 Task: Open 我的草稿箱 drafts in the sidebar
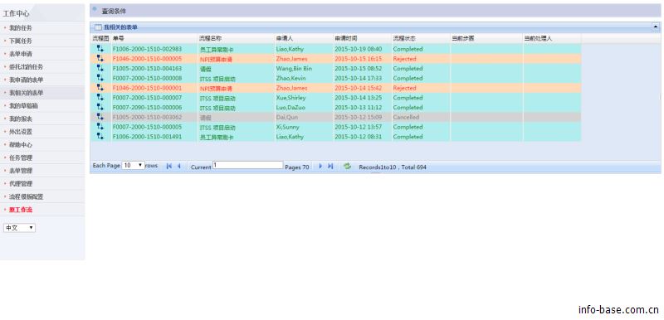[x=23, y=105]
